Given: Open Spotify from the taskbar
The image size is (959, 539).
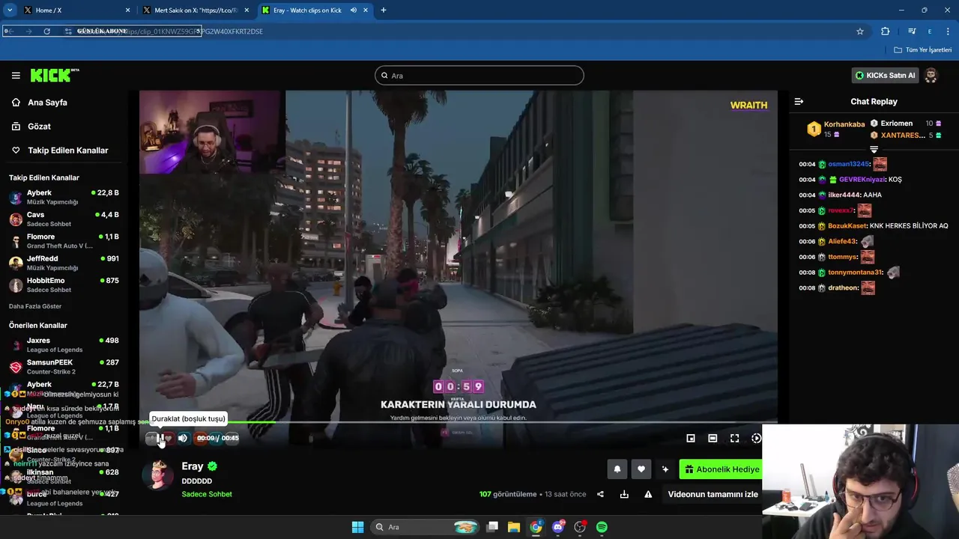Looking at the screenshot, I should (x=602, y=527).
